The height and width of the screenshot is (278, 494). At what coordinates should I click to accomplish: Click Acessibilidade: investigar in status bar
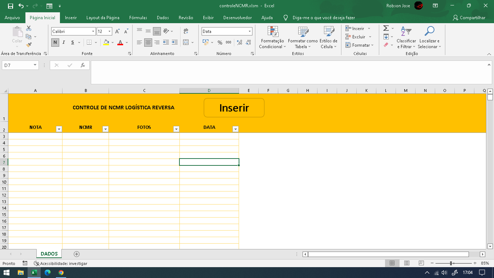point(60,264)
